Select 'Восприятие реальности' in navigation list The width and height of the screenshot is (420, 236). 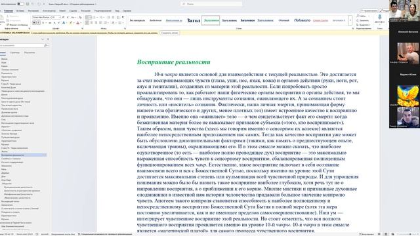pyautogui.click(x=24, y=155)
